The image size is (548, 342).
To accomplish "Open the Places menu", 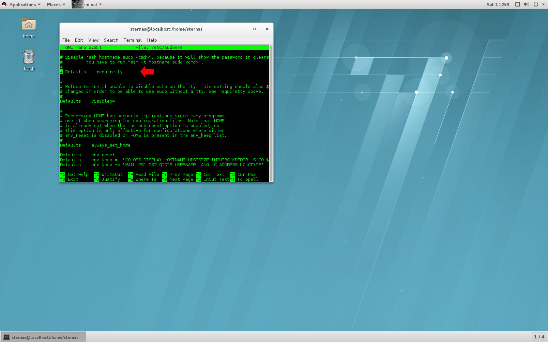I will coord(56,4).
